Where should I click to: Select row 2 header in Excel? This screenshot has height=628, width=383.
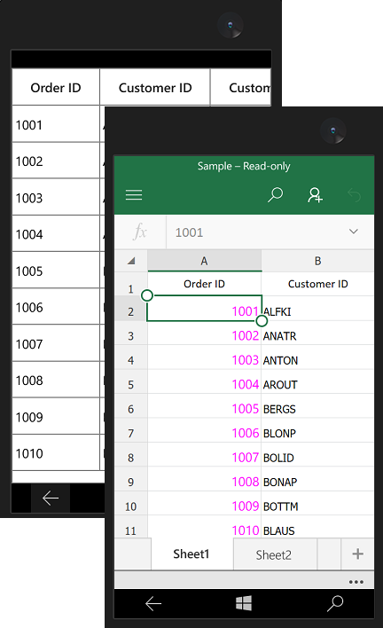click(x=131, y=309)
